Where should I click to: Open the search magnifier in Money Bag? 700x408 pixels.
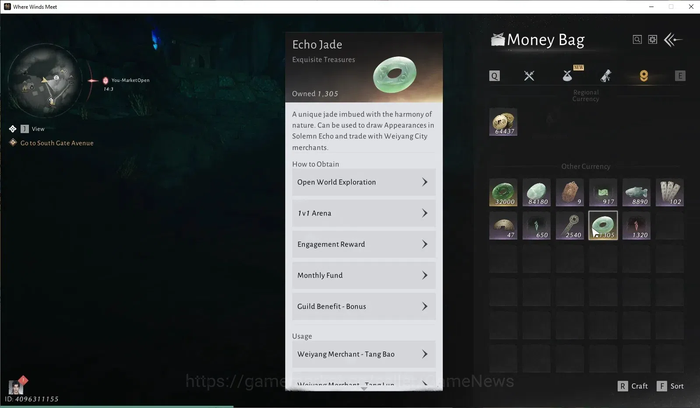tap(637, 40)
